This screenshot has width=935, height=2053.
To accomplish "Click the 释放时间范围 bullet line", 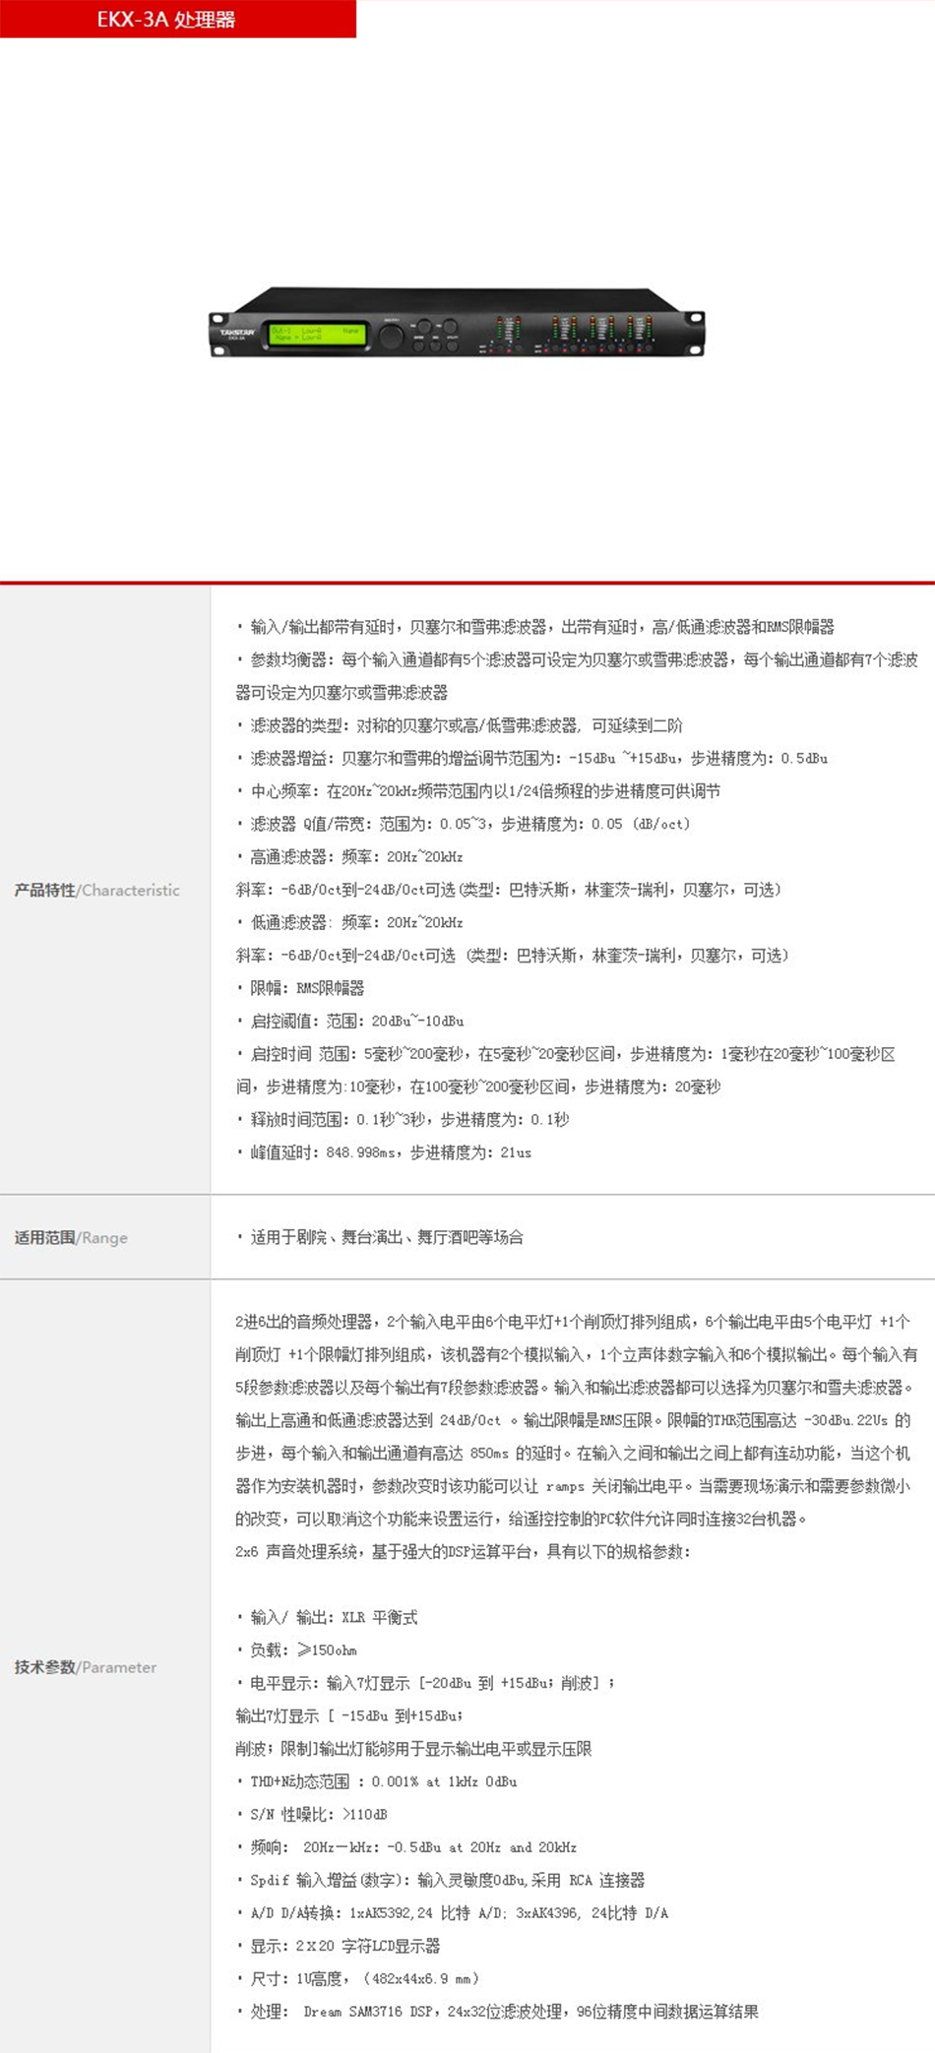I will 403,1119.
